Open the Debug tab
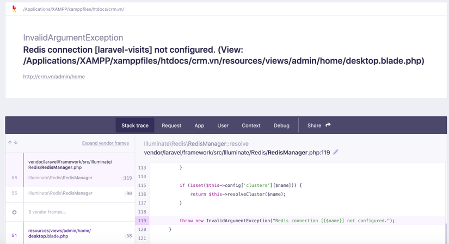The height and width of the screenshot is (244, 449). 281,126
